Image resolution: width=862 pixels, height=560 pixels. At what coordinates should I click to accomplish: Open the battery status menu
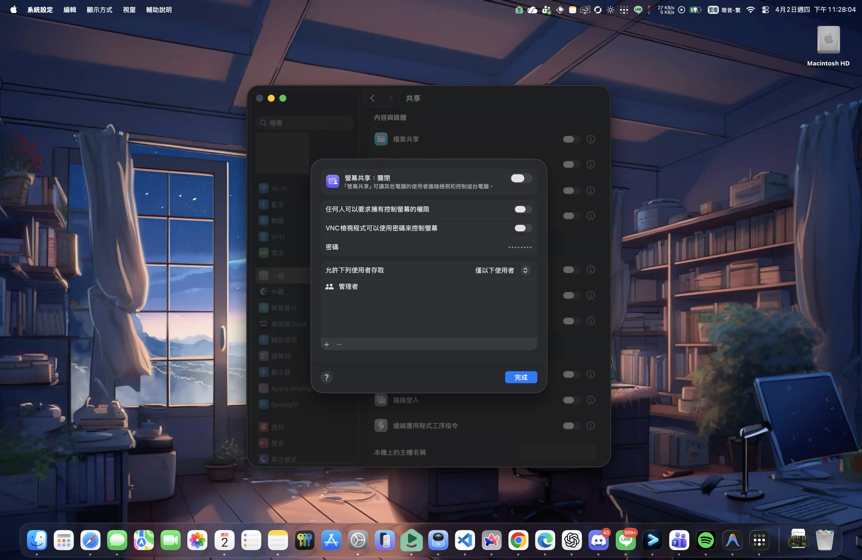tap(695, 10)
